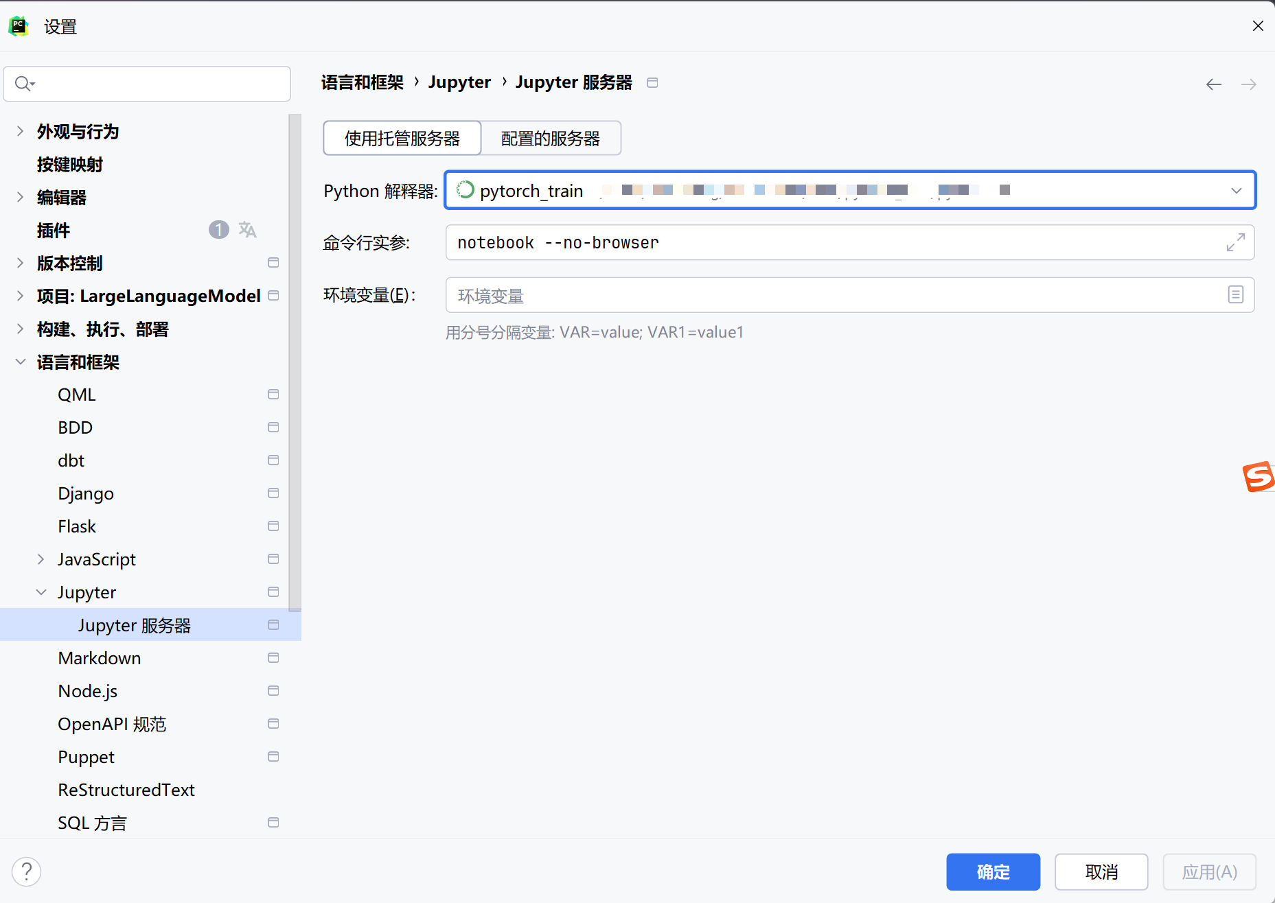
Task: Click the Sogou input method icon
Action: pyautogui.click(x=1259, y=477)
